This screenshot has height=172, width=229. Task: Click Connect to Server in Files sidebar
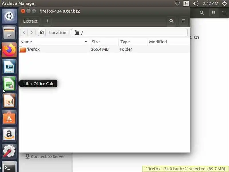(45, 157)
